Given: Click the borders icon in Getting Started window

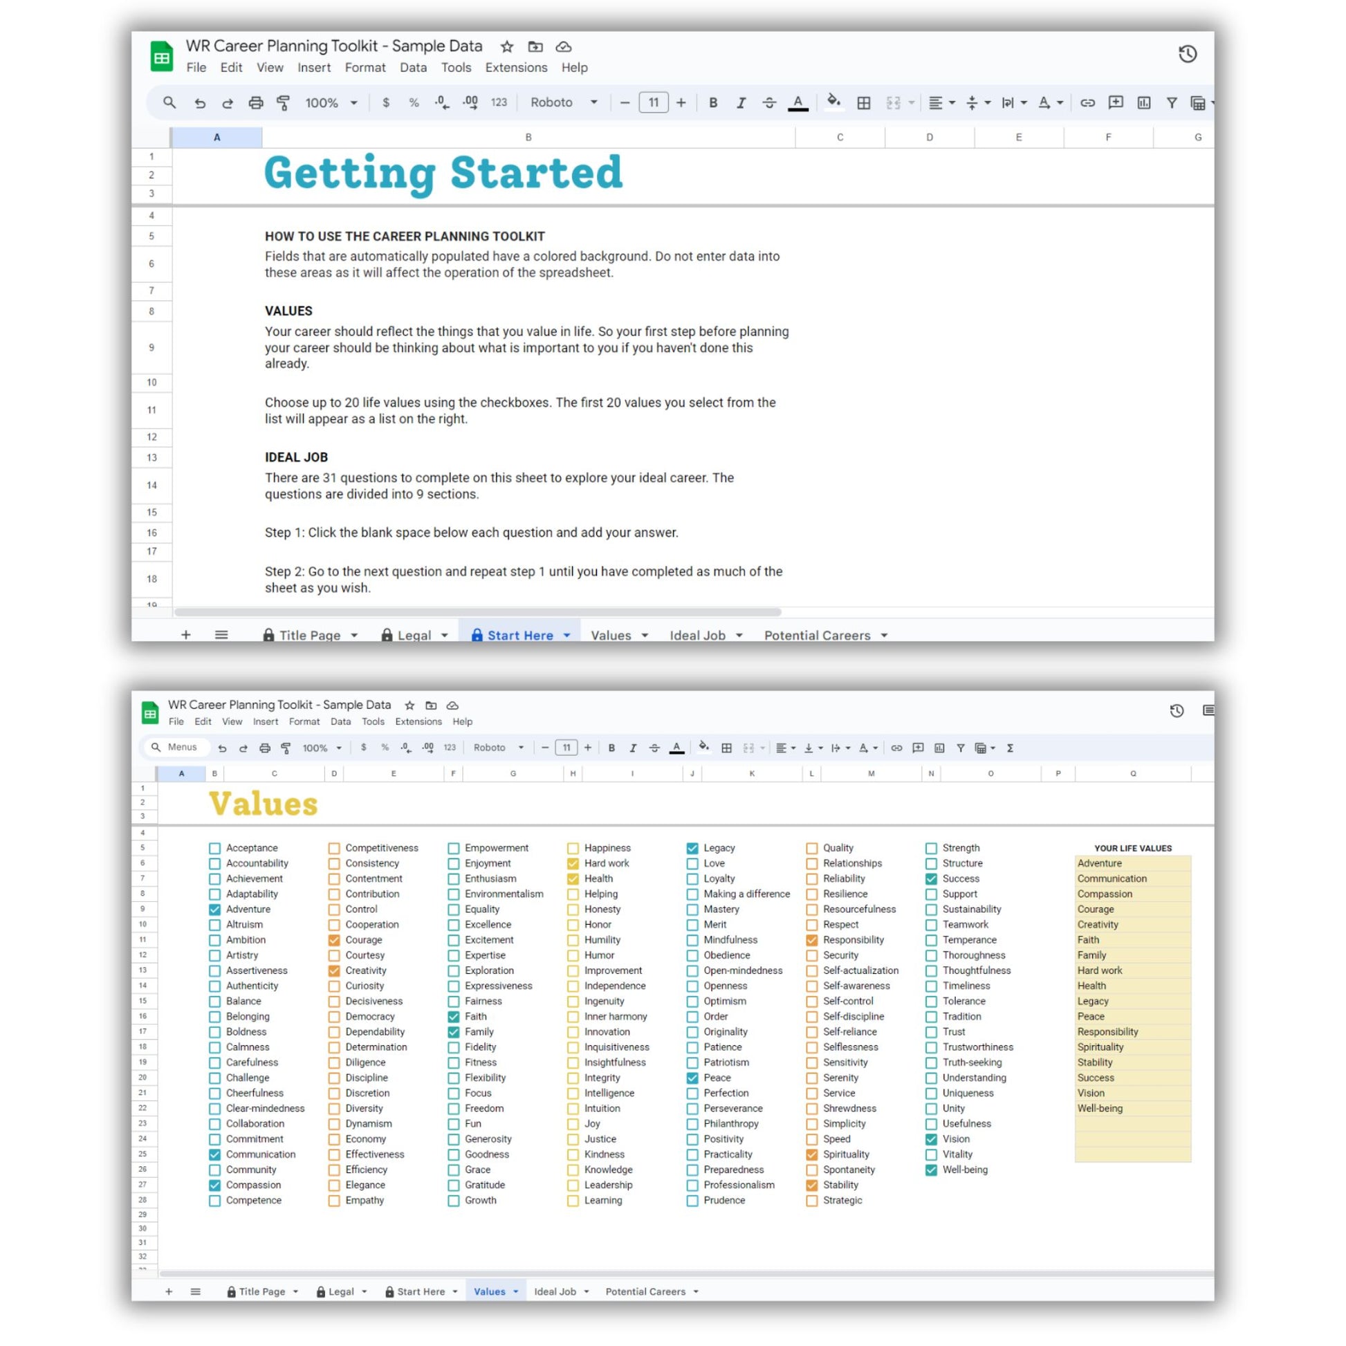Looking at the screenshot, I should [863, 103].
